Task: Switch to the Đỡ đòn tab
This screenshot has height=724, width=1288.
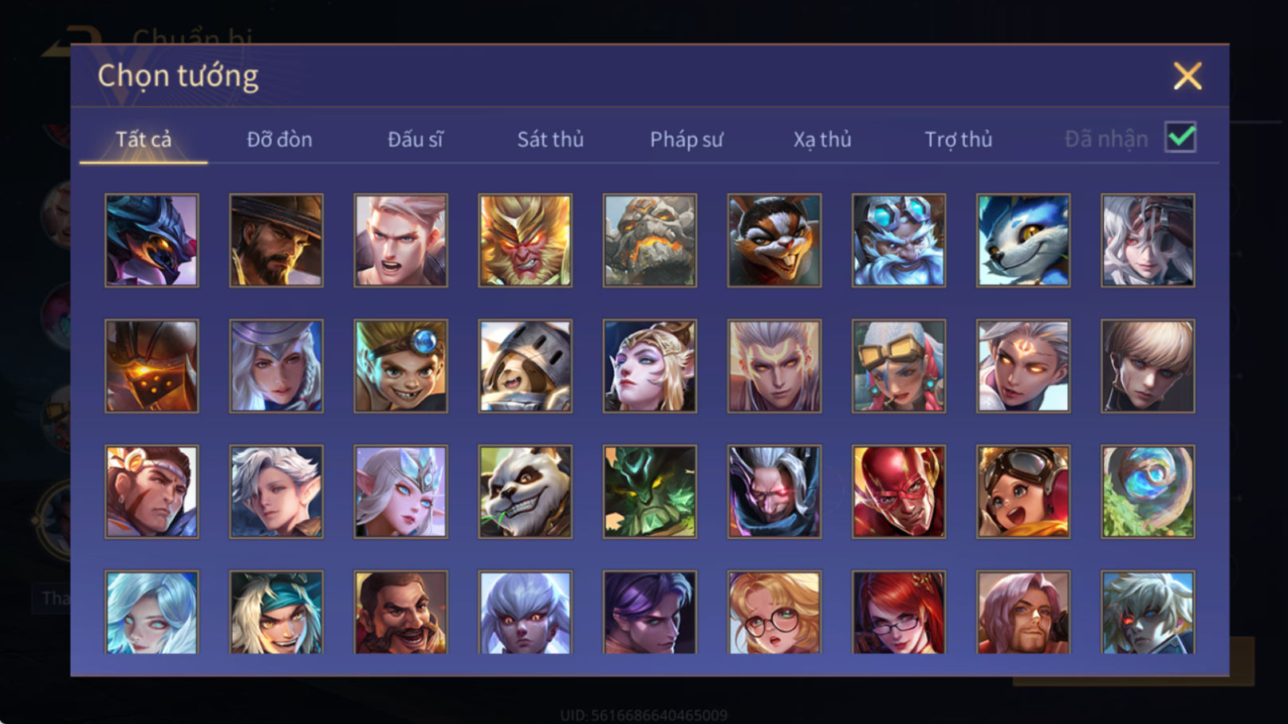Action: pyautogui.click(x=279, y=140)
